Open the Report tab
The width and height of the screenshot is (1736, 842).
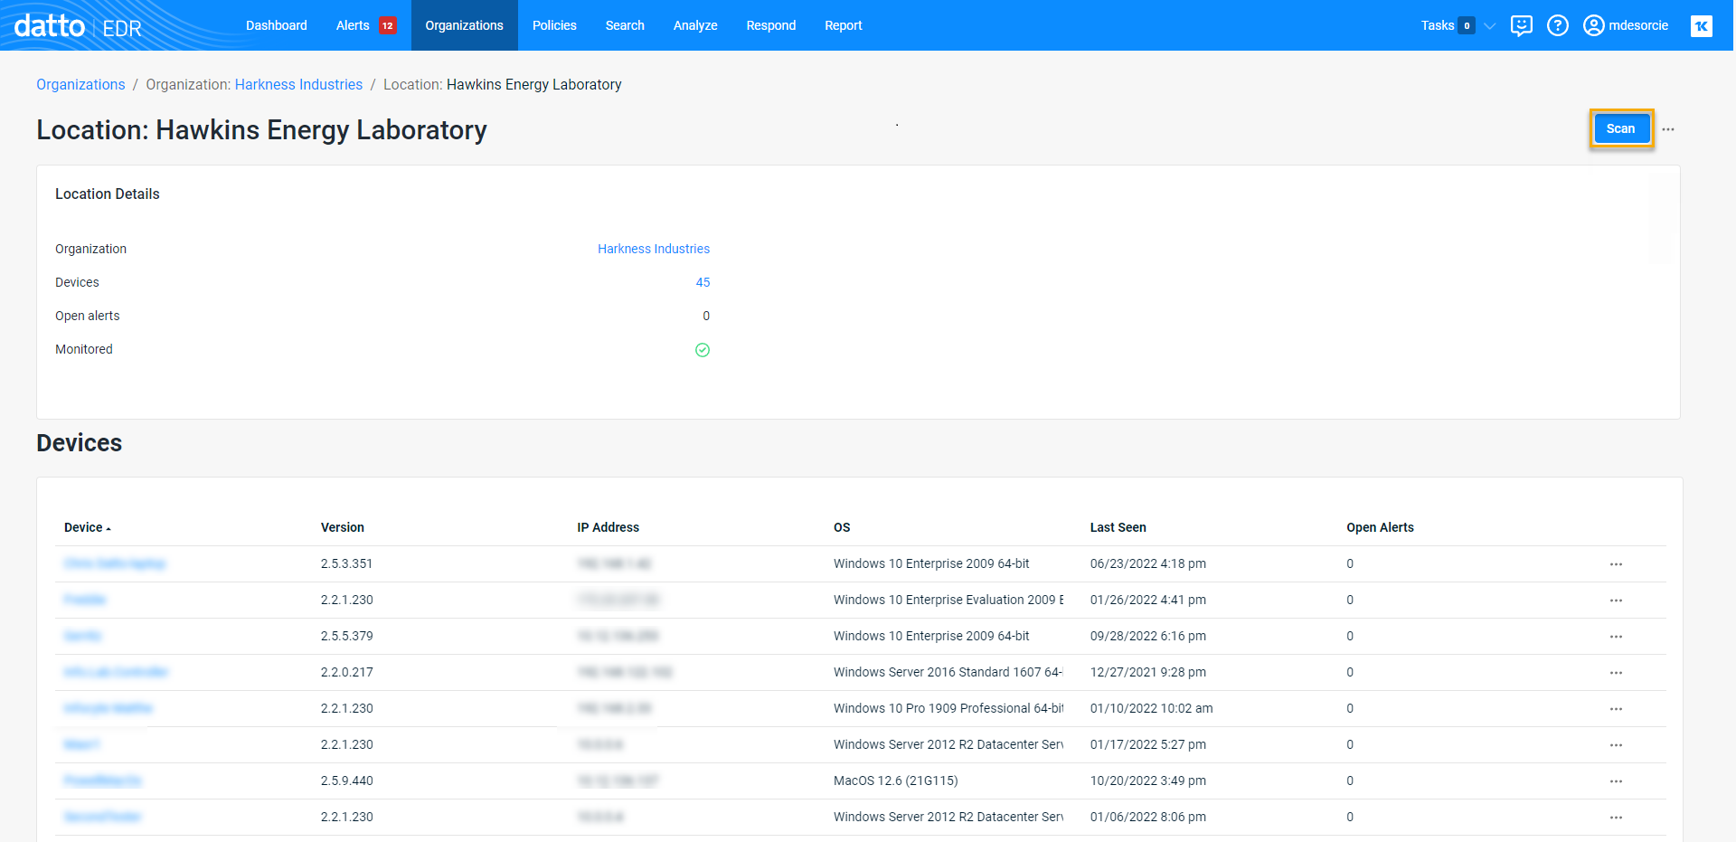(x=844, y=25)
